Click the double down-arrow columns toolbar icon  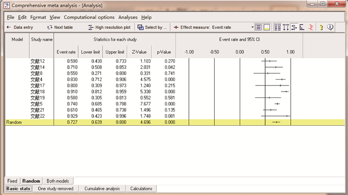click(x=286, y=27)
